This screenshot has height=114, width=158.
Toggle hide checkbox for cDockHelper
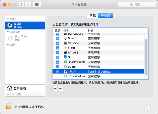click(57, 76)
